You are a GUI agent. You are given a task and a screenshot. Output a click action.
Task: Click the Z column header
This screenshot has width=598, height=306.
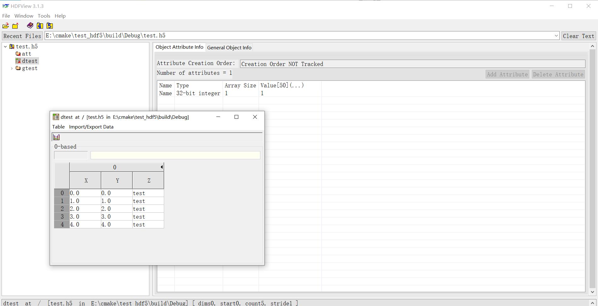[148, 180]
